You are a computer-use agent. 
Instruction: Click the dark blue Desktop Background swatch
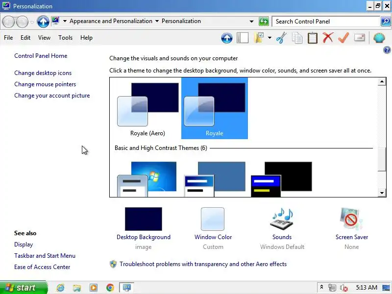[144, 219]
